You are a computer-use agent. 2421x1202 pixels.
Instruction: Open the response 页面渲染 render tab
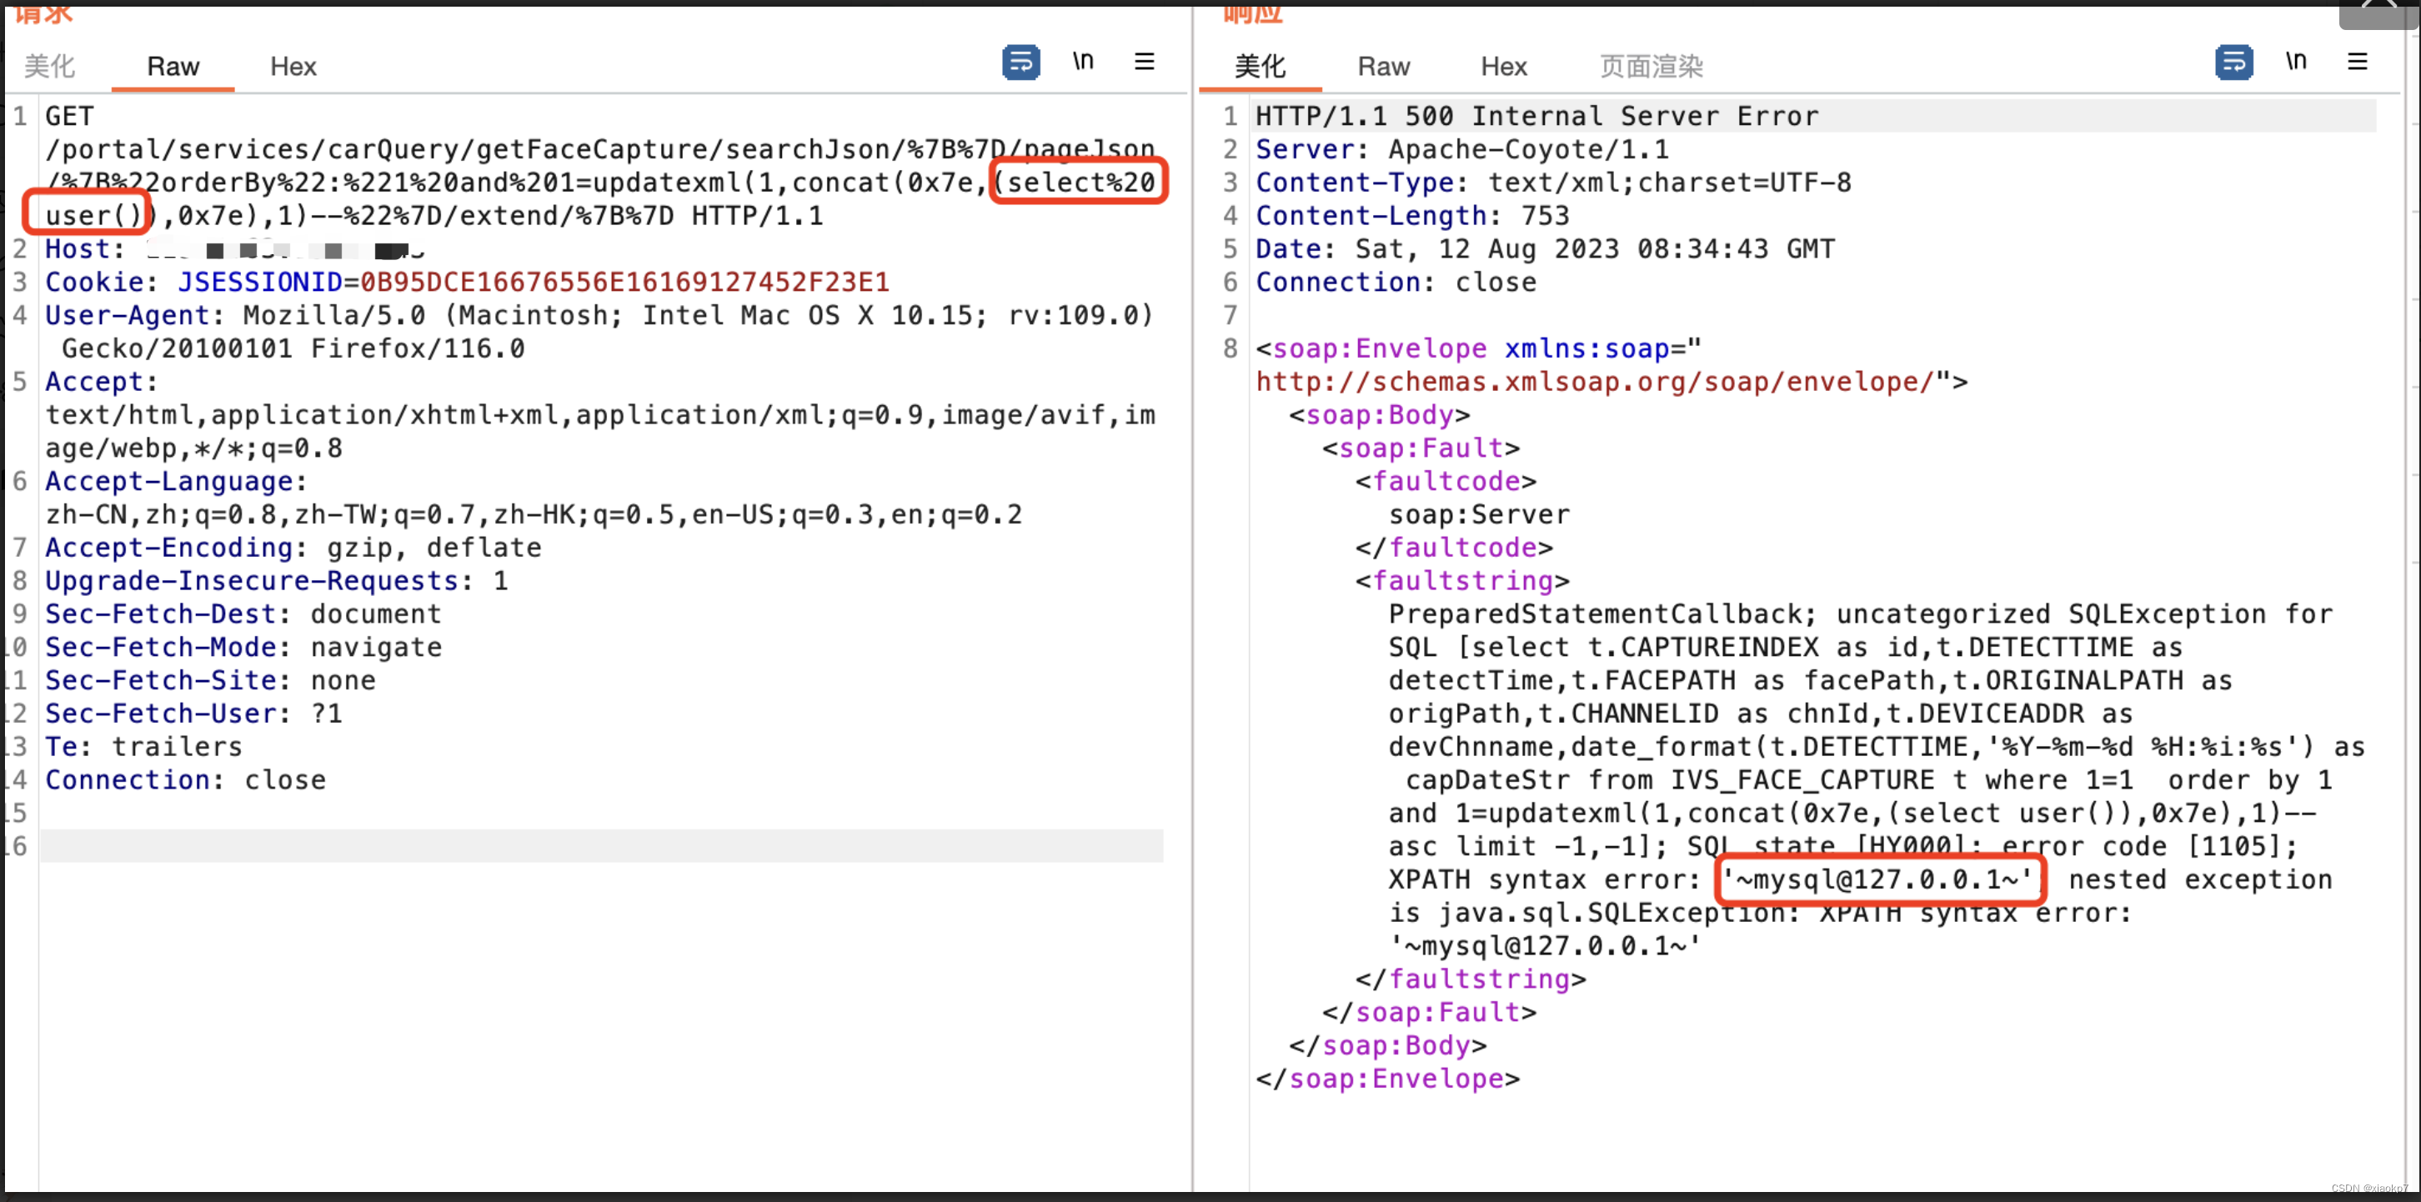coord(1652,67)
